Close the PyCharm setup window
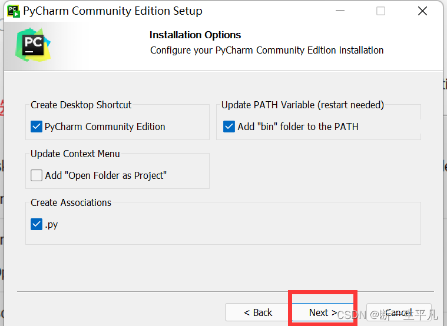The height and width of the screenshot is (326, 447). click(x=422, y=11)
